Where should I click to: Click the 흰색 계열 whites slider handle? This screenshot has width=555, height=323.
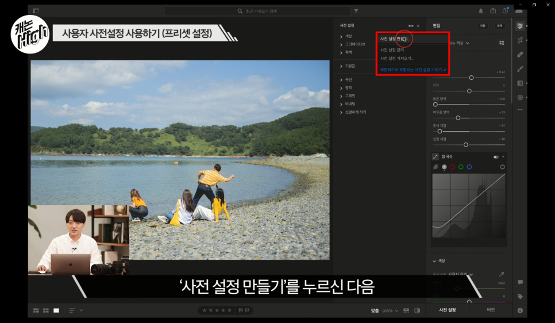[440, 132]
